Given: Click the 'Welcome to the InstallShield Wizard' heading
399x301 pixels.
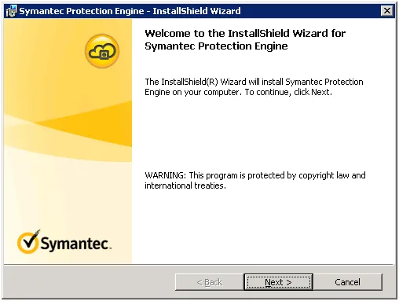Looking at the screenshot, I should point(245,39).
